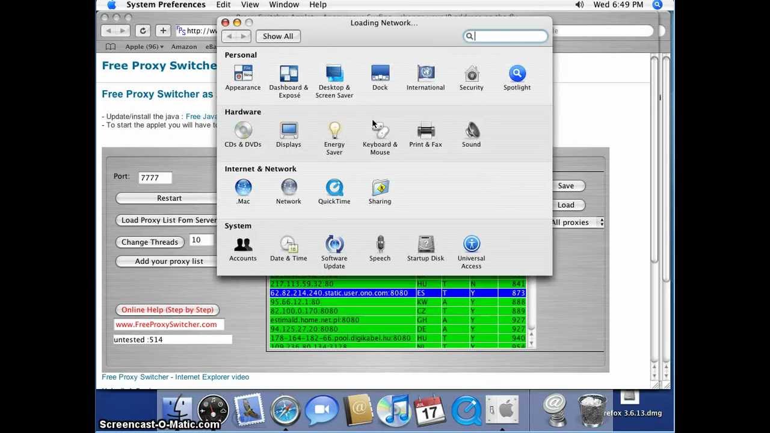Open the .Mac preference pane
The width and height of the screenshot is (770, 433).
[243, 192]
